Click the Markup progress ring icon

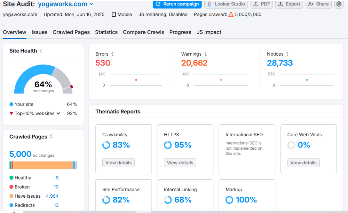(229, 200)
